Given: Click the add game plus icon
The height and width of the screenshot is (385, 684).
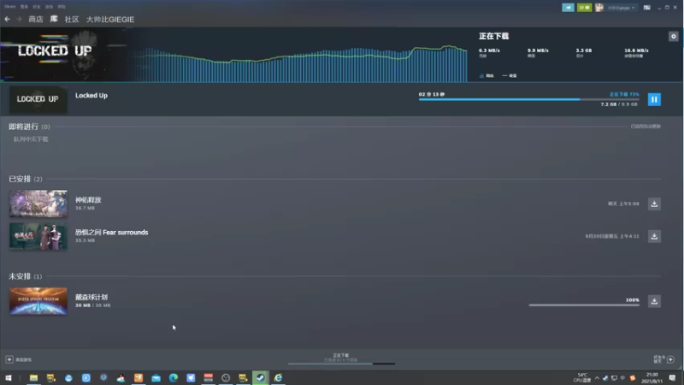Looking at the screenshot, I should 9,359.
